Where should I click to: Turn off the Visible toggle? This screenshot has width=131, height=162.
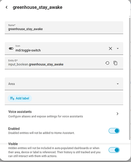click(114, 150)
